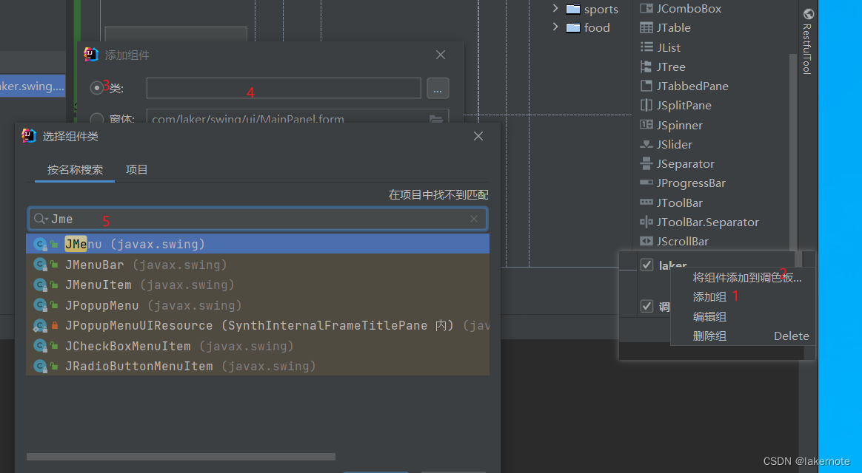Image resolution: width=862 pixels, height=473 pixels.
Task: Open the search options dropdown magnifier
Action: click(x=40, y=219)
